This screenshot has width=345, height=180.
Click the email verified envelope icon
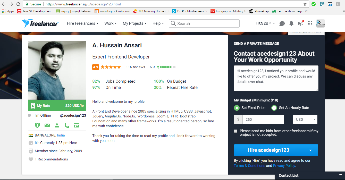pyautogui.click(x=47, y=125)
